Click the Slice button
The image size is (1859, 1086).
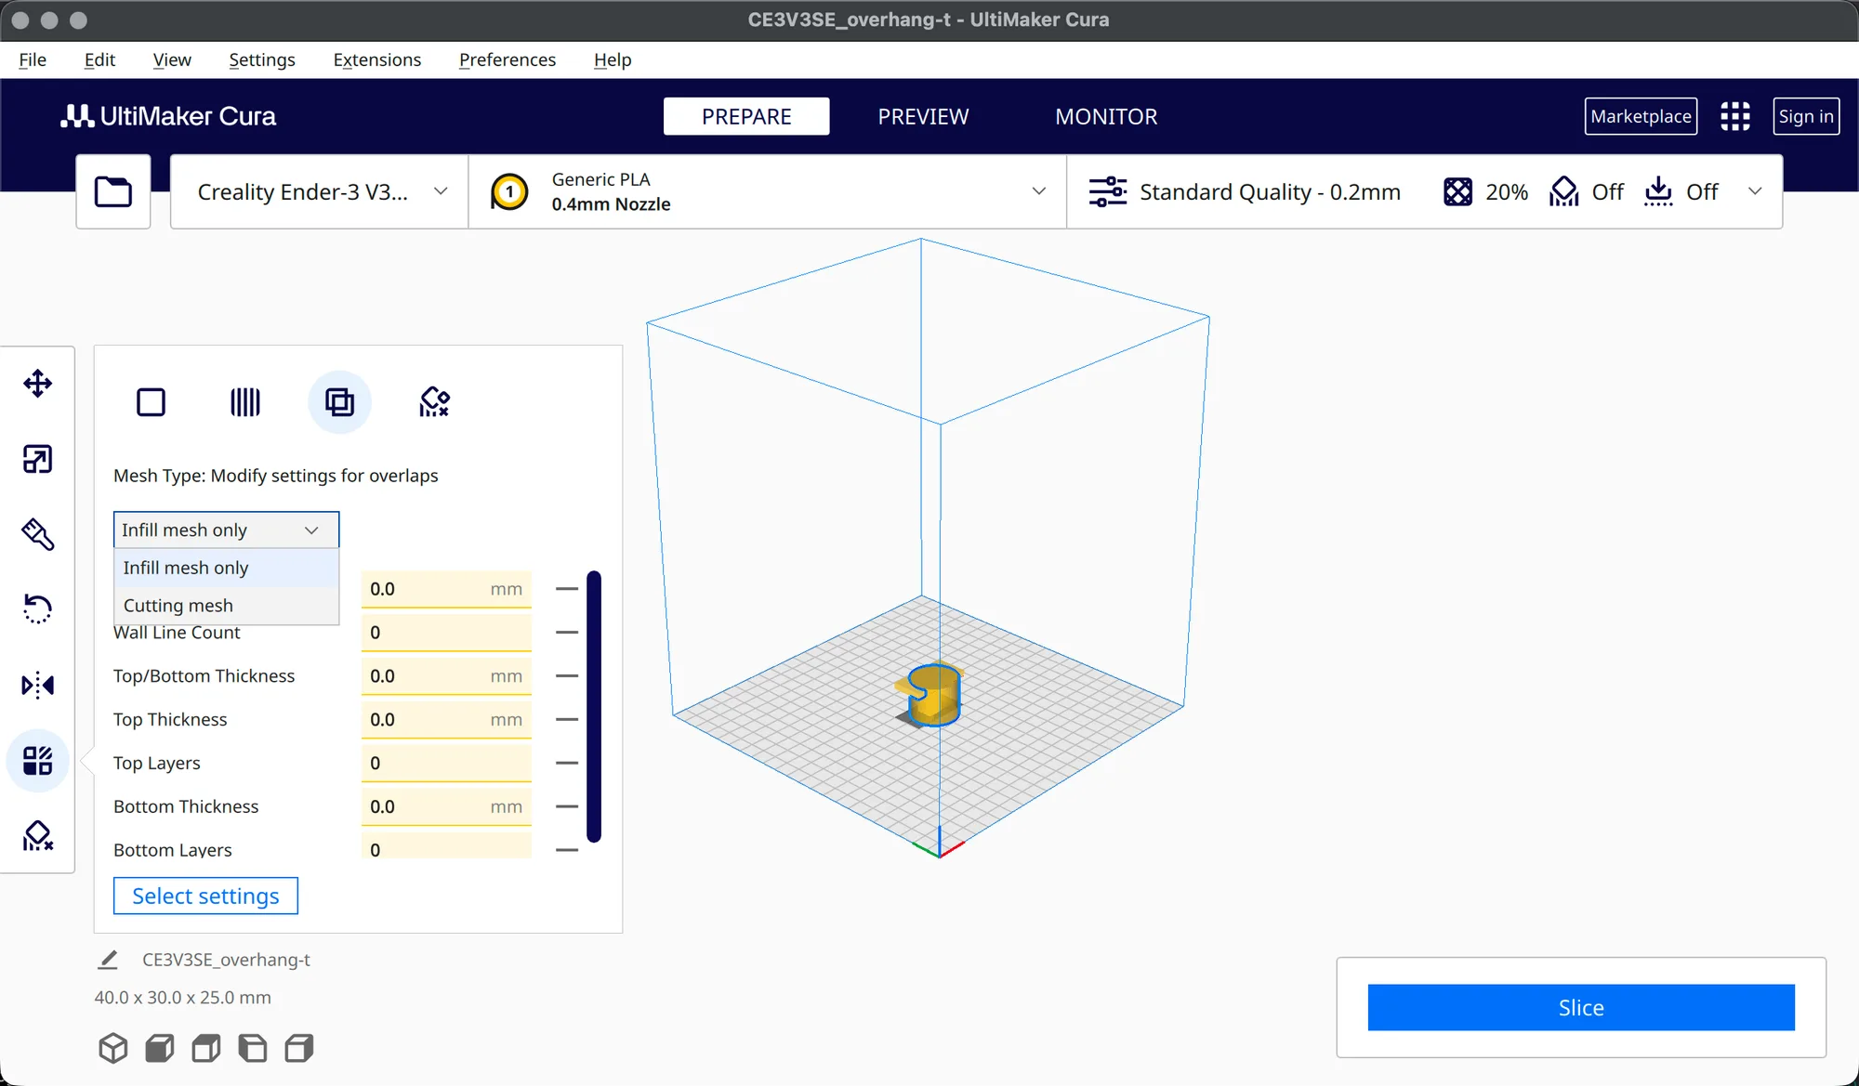(x=1581, y=1008)
